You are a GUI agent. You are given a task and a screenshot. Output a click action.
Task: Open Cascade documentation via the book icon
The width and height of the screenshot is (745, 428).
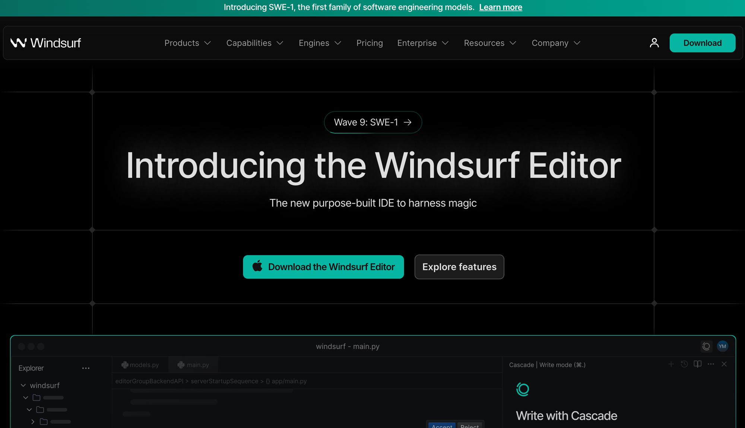[x=697, y=364]
